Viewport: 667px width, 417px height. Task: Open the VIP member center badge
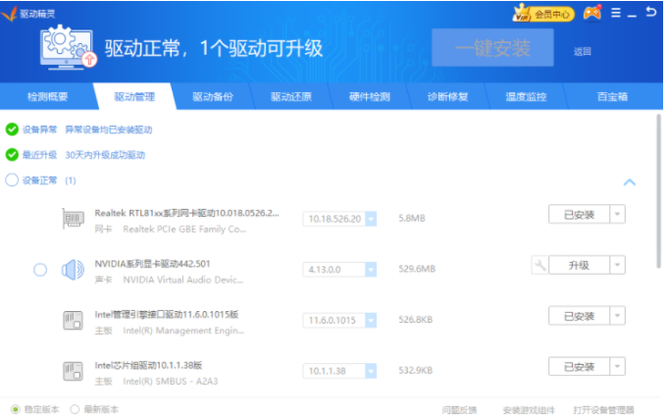click(542, 14)
